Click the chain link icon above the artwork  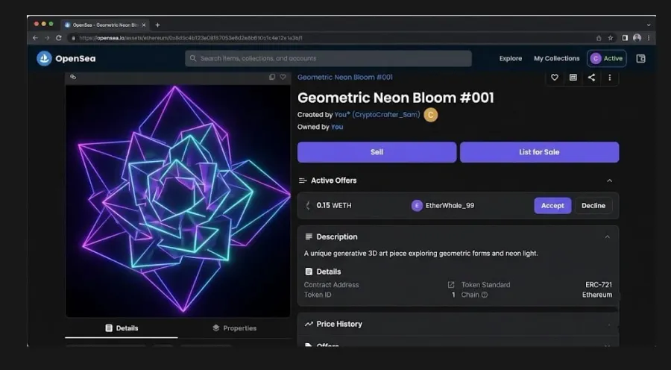73,77
